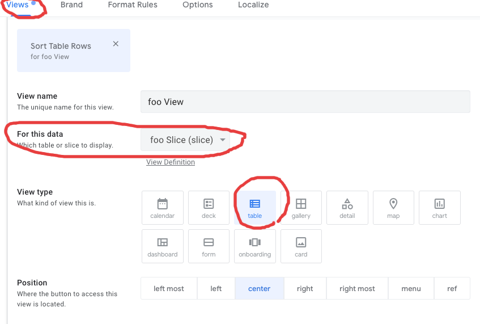Switch to Format Rules tab
This screenshot has width=480, height=324.
133,5
